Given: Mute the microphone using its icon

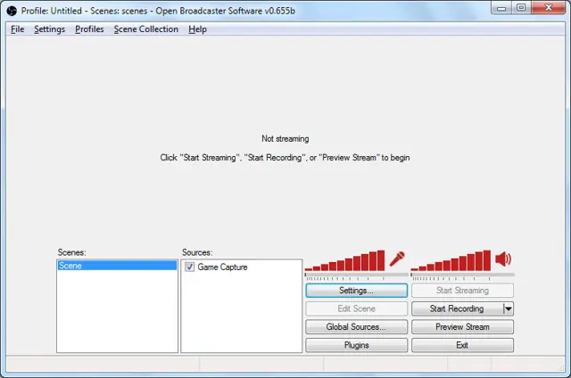Looking at the screenshot, I should pyautogui.click(x=397, y=259).
